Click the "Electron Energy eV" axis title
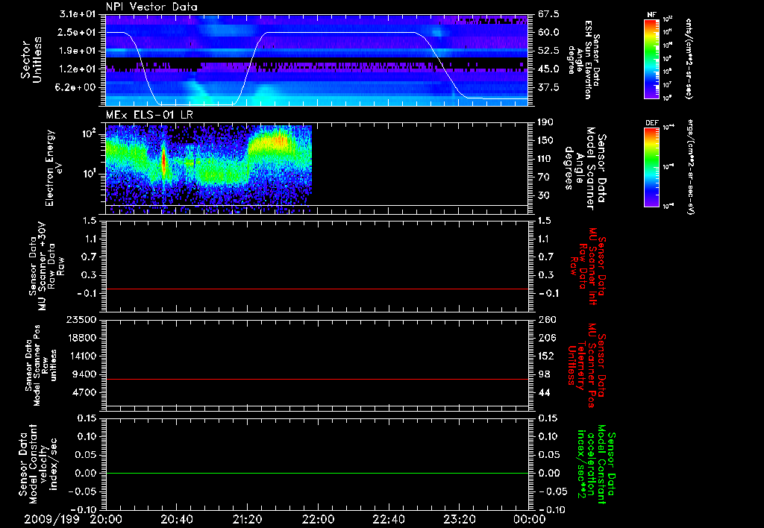The width and height of the screenshot is (764, 528). pos(54,168)
